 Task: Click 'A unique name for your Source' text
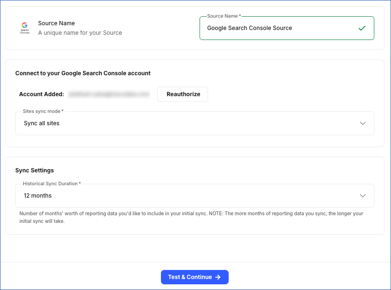80,33
